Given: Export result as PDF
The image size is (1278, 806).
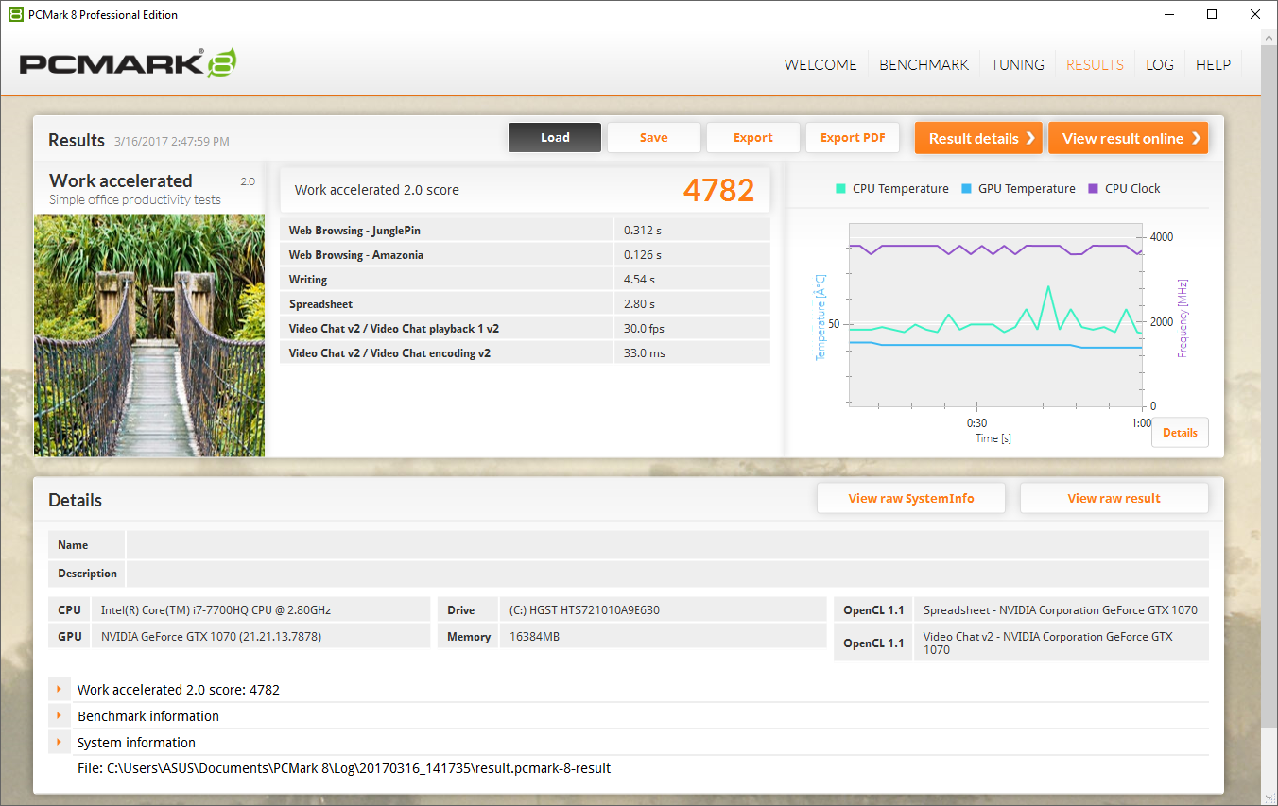Looking at the screenshot, I should coord(852,138).
